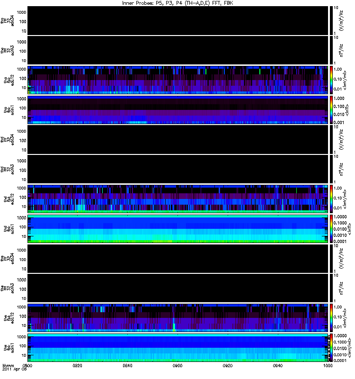This screenshot has width=355, height=379.
Task: Click '1.00' color scale value of the edc12
Action: (x=338, y=307)
